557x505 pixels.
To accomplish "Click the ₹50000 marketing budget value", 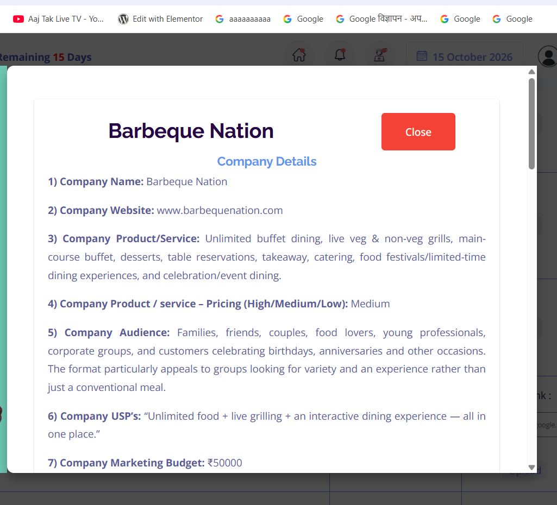I will 224,463.
